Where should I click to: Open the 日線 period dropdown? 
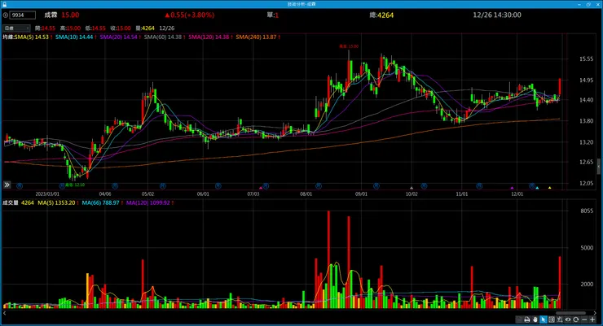point(16,28)
